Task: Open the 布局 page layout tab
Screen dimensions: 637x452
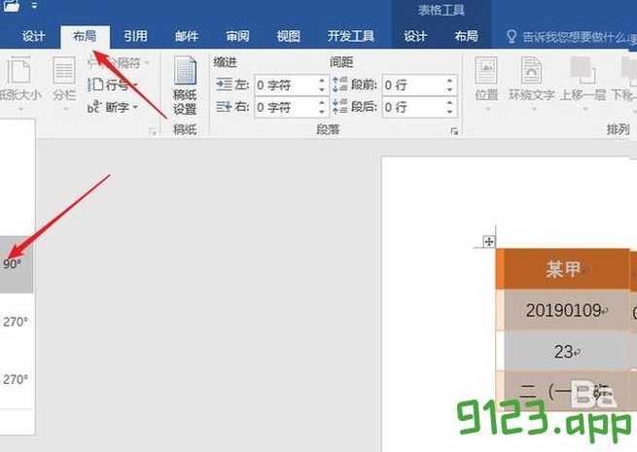Action: (x=85, y=37)
